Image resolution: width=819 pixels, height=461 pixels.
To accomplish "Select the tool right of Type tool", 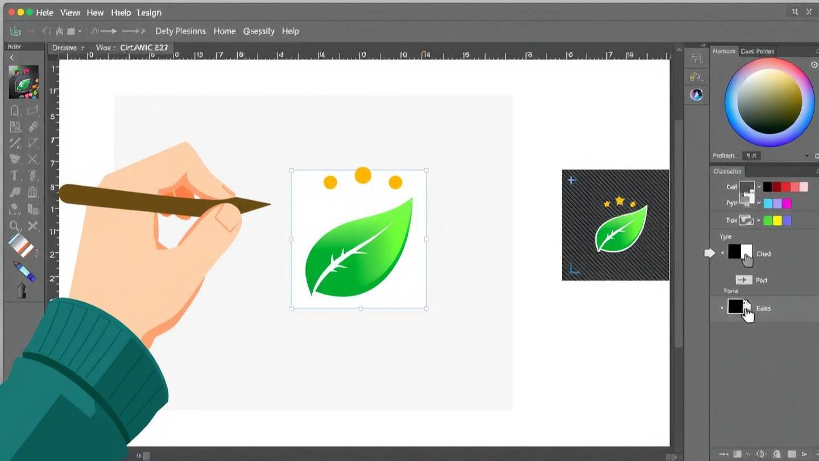I will pos(32,176).
